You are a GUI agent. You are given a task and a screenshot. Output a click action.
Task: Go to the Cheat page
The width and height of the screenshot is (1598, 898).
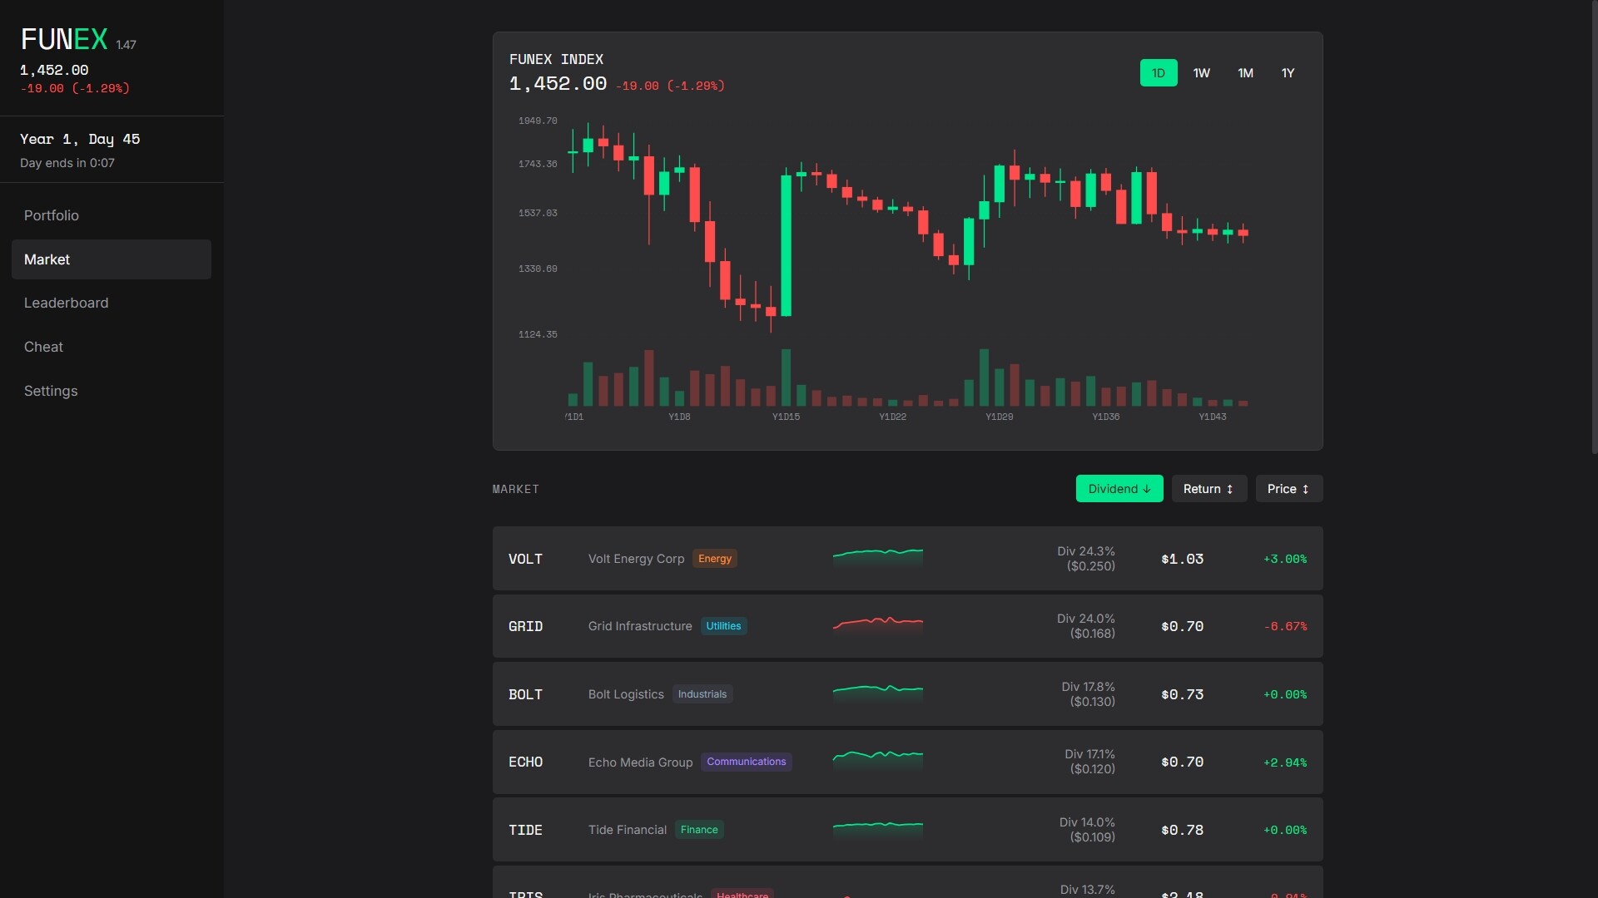pyautogui.click(x=112, y=347)
